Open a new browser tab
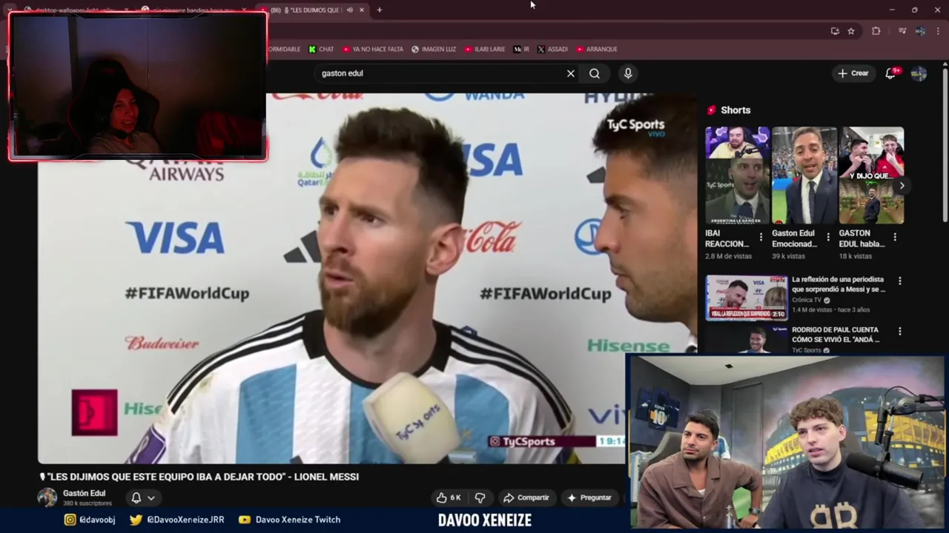 pyautogui.click(x=379, y=10)
